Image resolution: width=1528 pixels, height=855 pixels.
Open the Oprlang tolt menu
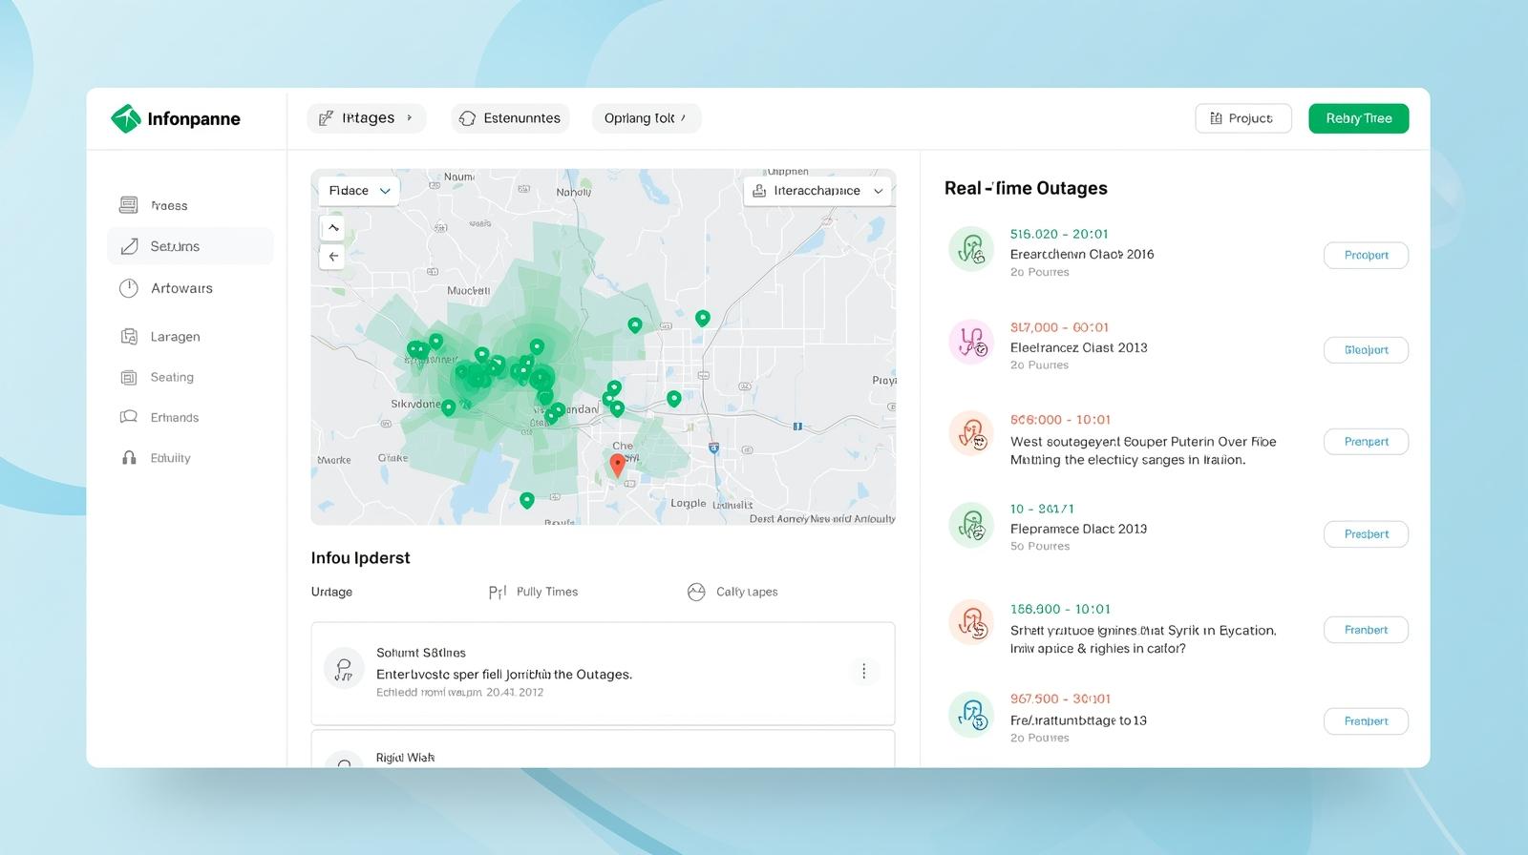(x=647, y=118)
